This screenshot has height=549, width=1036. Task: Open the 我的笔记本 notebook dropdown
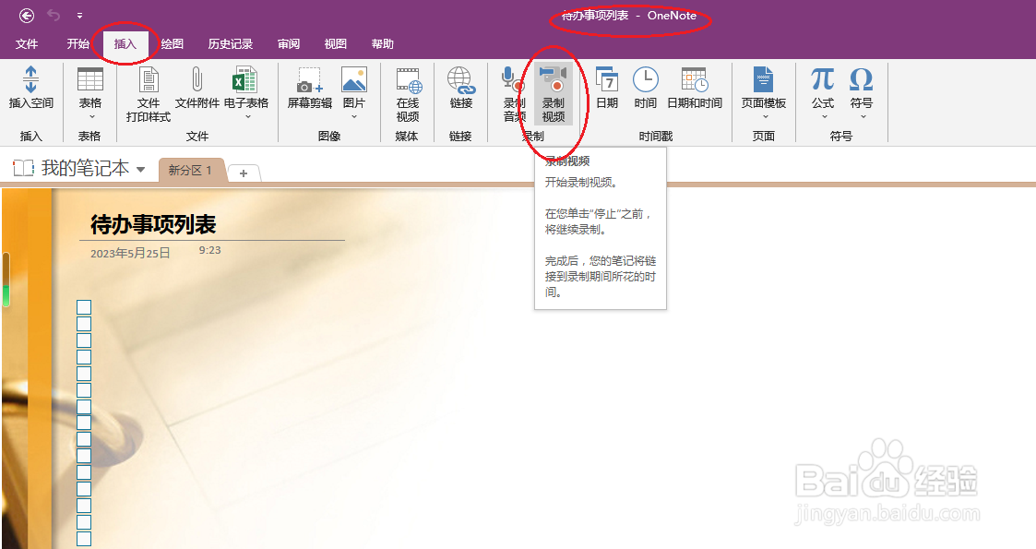141,169
